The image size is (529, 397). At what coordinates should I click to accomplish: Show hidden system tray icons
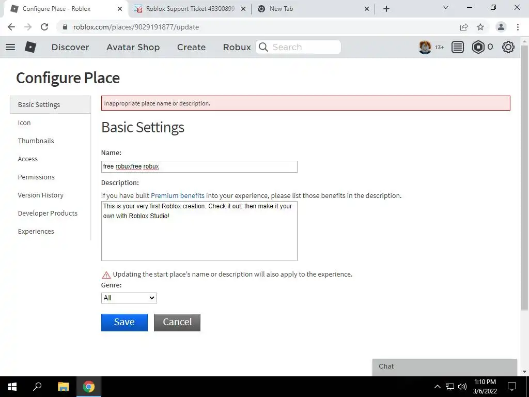click(x=437, y=387)
